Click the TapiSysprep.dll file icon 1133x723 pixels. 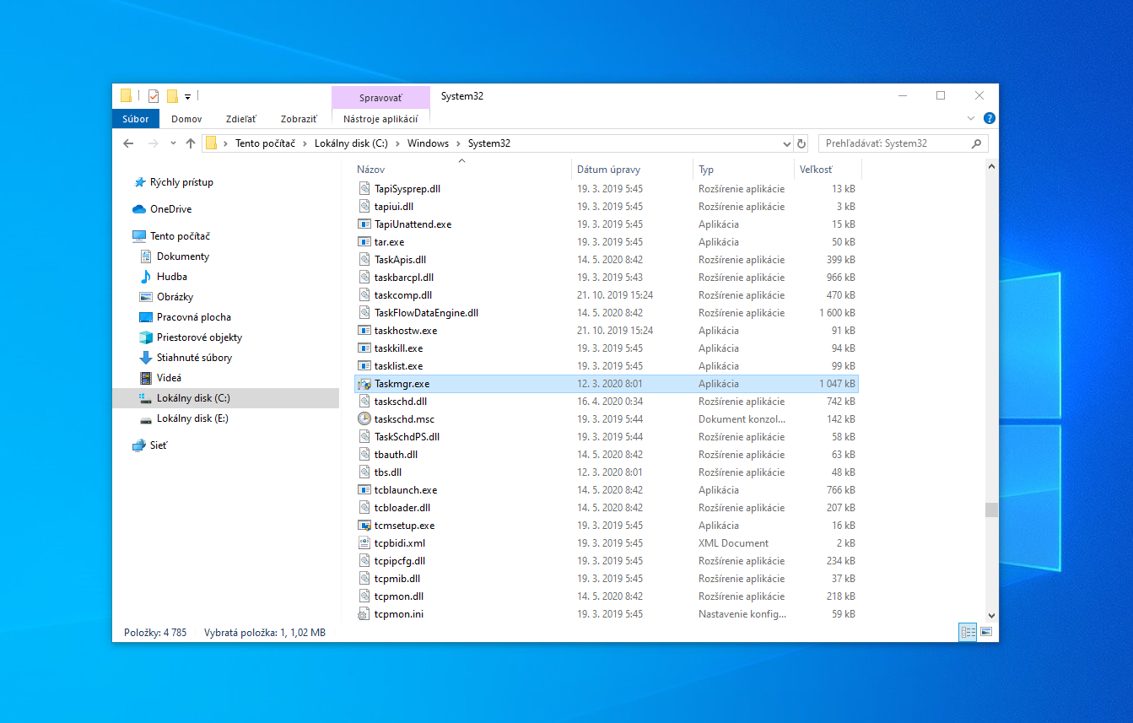click(x=364, y=189)
